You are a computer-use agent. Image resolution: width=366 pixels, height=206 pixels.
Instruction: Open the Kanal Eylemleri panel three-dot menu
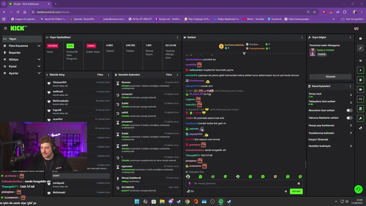(350, 86)
